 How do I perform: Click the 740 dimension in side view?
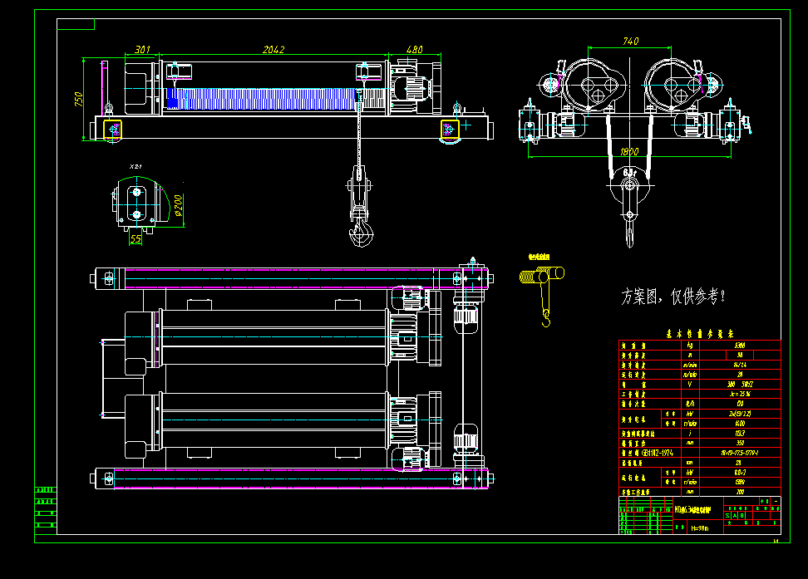[x=630, y=42]
